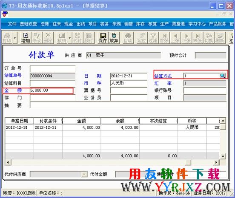The width and height of the screenshot is (235, 198).
Task: Open the 代付供应商 dropdown arrow
Action: click(84, 174)
